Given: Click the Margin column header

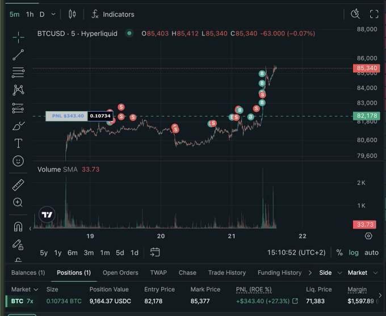Looking at the screenshot, I should pos(357,290).
